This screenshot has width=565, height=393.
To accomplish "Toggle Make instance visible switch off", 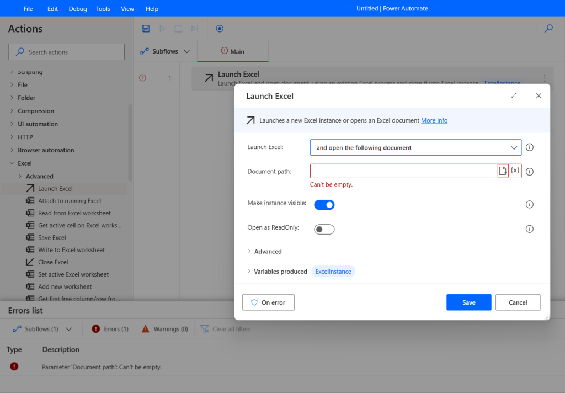I will coord(324,205).
